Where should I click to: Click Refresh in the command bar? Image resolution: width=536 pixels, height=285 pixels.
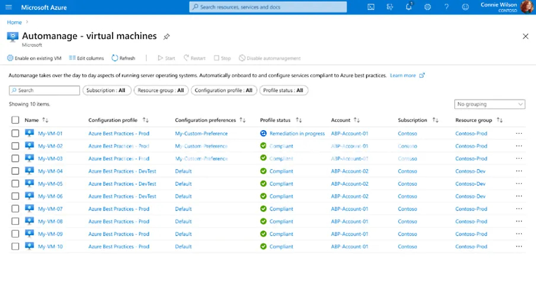coord(123,59)
